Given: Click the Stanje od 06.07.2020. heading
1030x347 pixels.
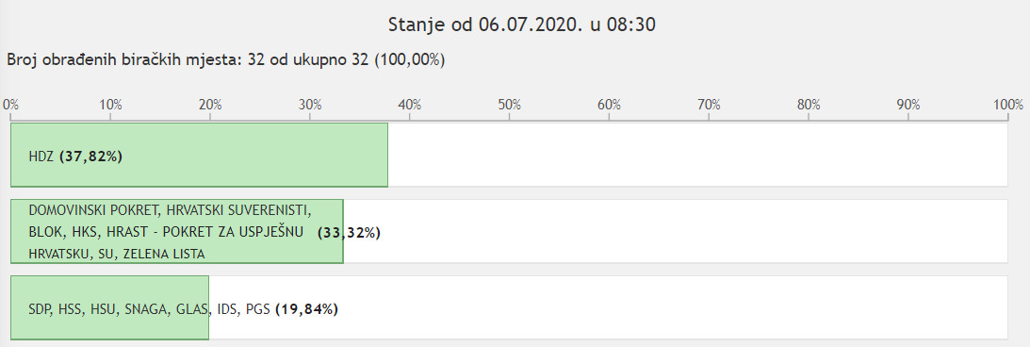Looking at the screenshot, I should click(x=522, y=25).
